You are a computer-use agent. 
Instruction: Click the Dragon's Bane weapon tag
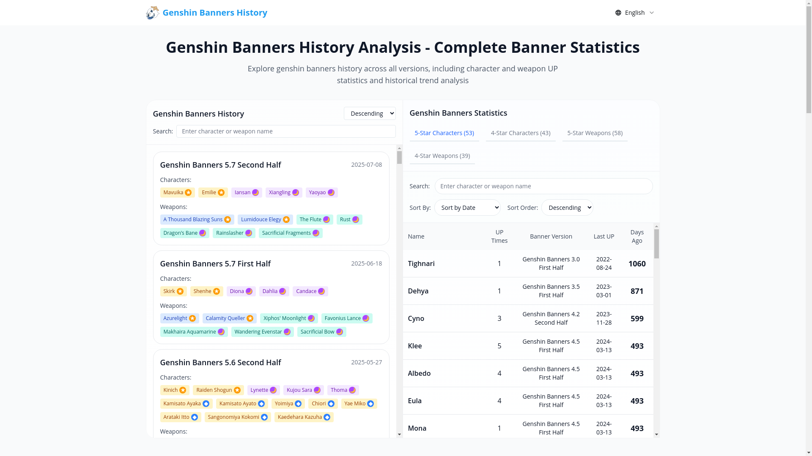click(184, 233)
